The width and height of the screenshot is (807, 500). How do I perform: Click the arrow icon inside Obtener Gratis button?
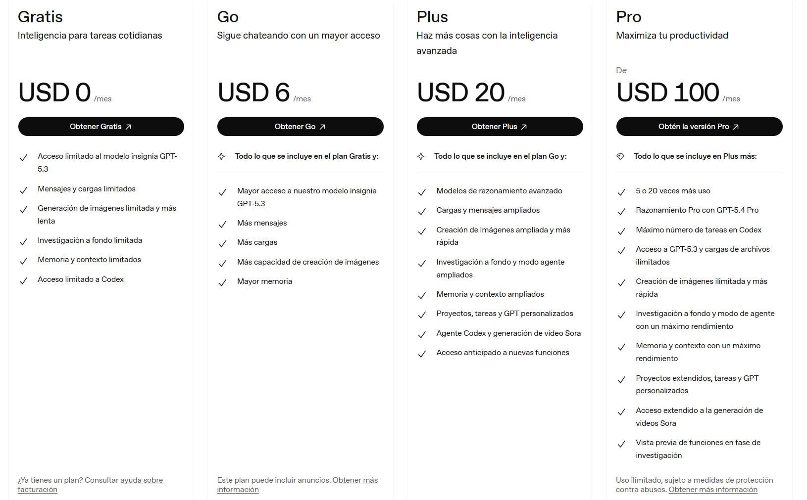[x=129, y=127]
